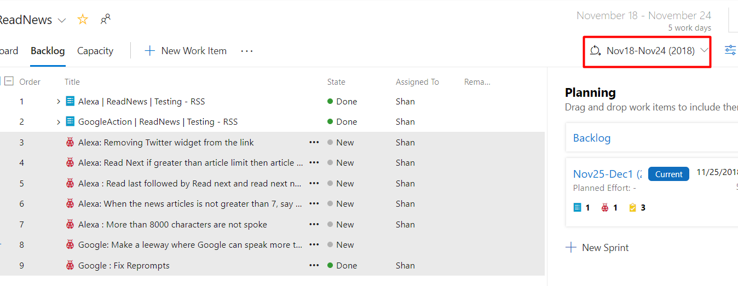Viewport: 738px width, 286px height.
Task: Open team members icon next to star
Action: point(105,20)
